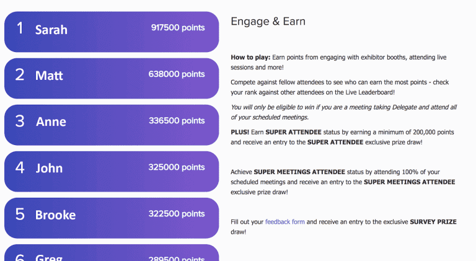
Task: Click Anne's third place leaderboard card
Action: point(112,124)
